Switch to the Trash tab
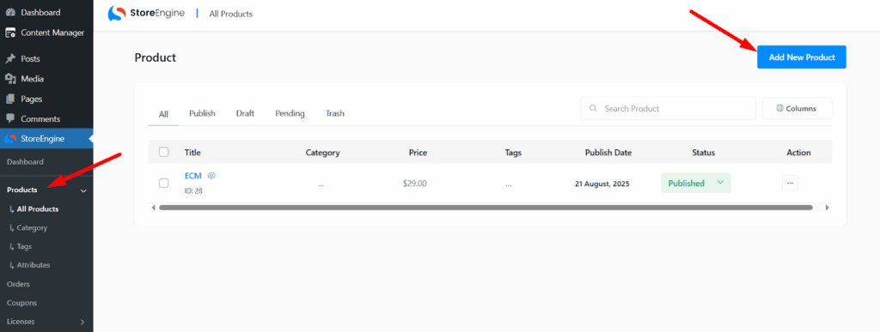 click(335, 113)
